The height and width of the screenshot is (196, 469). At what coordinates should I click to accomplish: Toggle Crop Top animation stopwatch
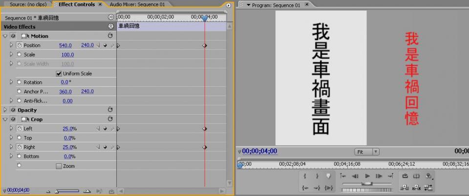point(20,138)
